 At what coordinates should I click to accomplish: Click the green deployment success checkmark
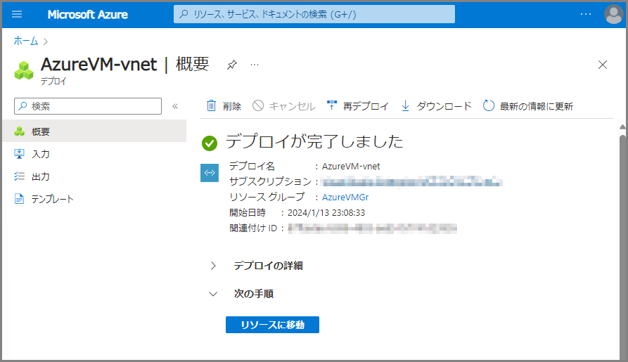pos(210,143)
